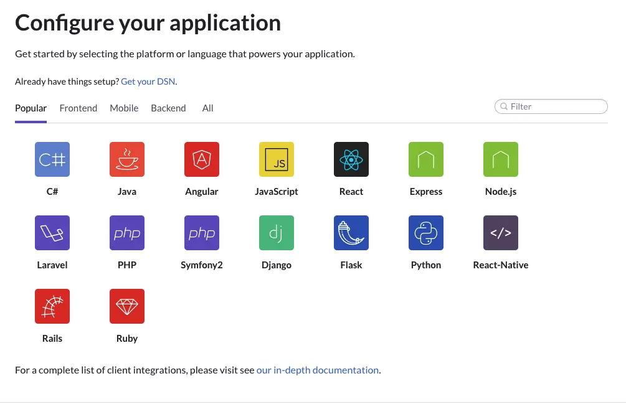Screen dimensions: 626x404
Task: Pick the green Django dj icon
Action: pos(277,233)
